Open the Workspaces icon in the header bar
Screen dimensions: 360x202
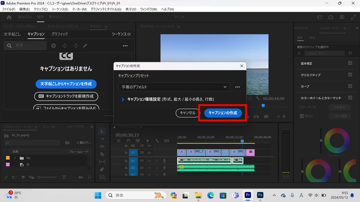click(x=319, y=17)
